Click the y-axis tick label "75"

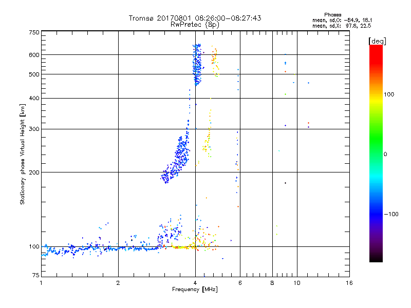[x=36, y=275]
